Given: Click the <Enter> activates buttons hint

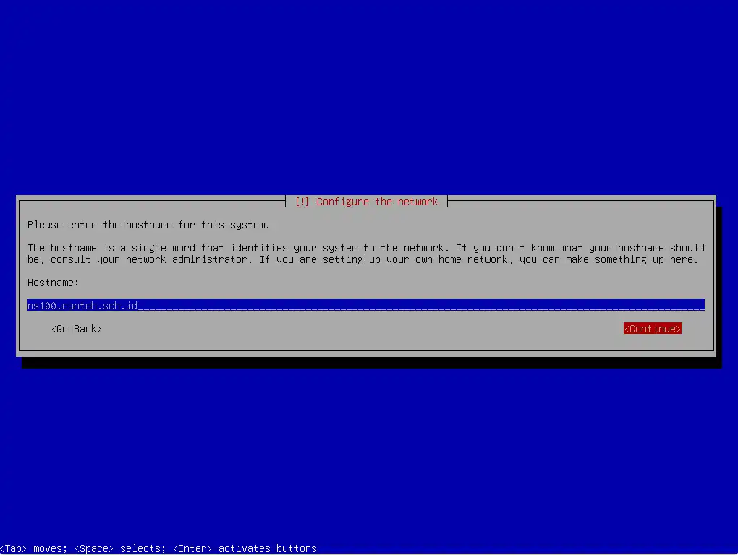Looking at the screenshot, I should point(245,548).
